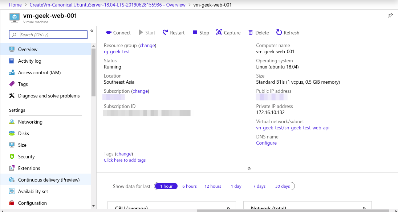
Task: Click the Refresh circular arrow icon
Action: pyautogui.click(x=279, y=32)
